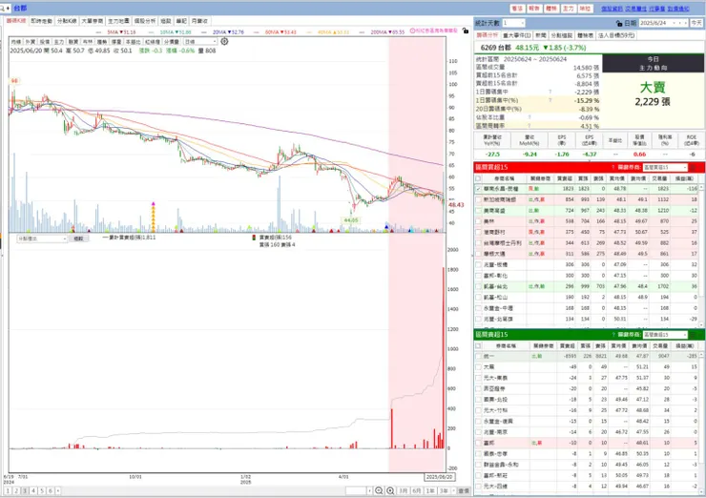Toggle 外資 overlay in chart toolbar

click(x=31, y=42)
